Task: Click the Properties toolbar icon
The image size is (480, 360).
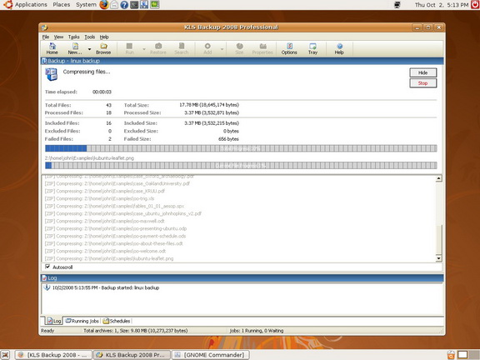Action: point(262,48)
